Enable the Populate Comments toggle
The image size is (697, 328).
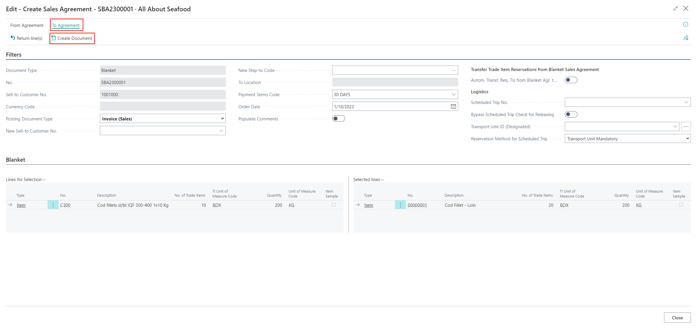[x=338, y=119]
